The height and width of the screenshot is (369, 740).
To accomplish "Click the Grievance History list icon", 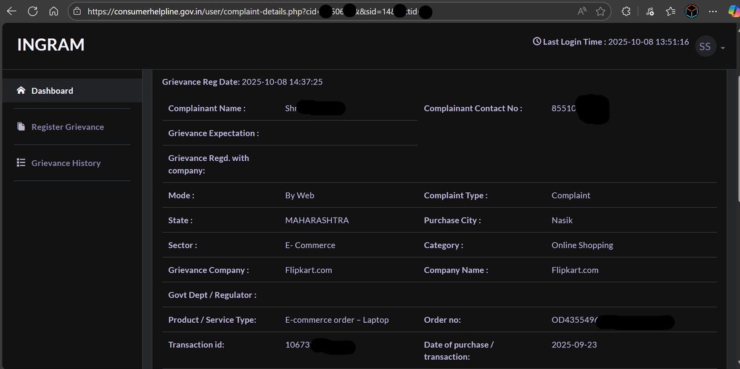I will [x=20, y=163].
